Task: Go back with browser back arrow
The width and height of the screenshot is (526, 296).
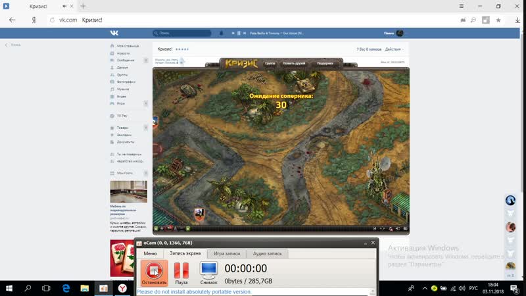Action: tap(12, 20)
